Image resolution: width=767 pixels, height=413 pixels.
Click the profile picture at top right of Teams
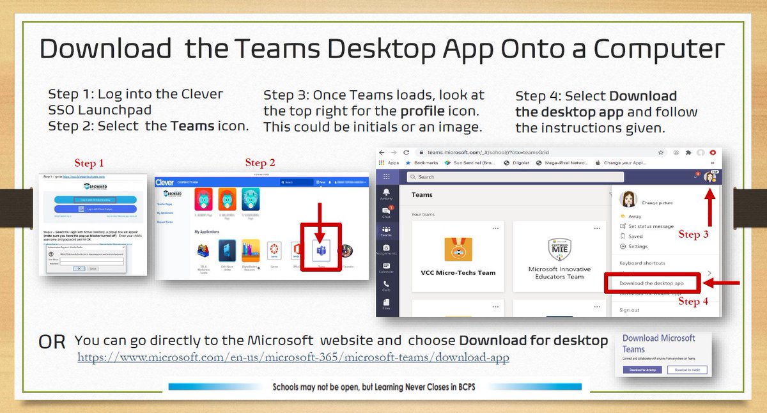tap(709, 177)
